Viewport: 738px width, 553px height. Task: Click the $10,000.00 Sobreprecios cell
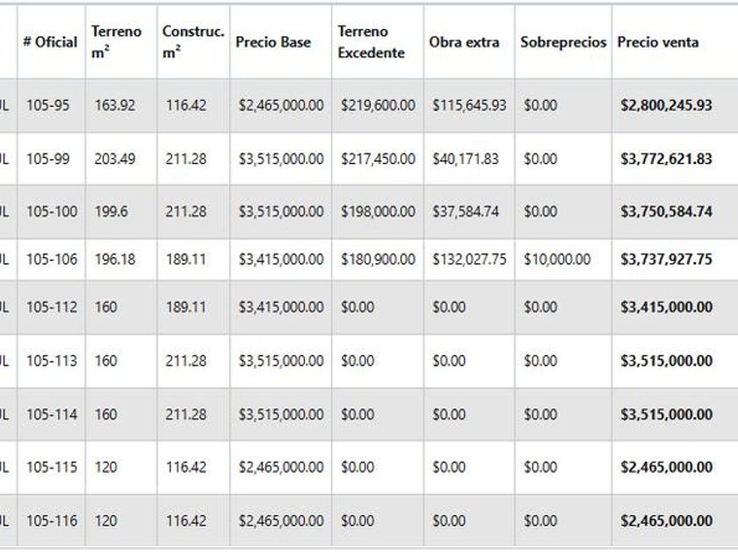tap(557, 260)
